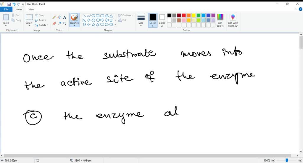Viewport: 303px width, 163px height.
Task: Choose the Rectangle shape
Action: click(x=98, y=16)
